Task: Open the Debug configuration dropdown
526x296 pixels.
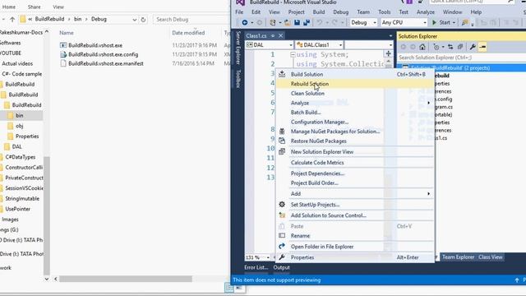Action: click(x=363, y=22)
